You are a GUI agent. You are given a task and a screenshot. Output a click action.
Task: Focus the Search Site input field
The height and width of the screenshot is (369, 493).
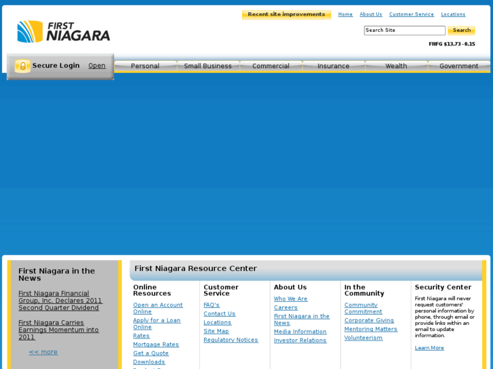[x=405, y=30]
